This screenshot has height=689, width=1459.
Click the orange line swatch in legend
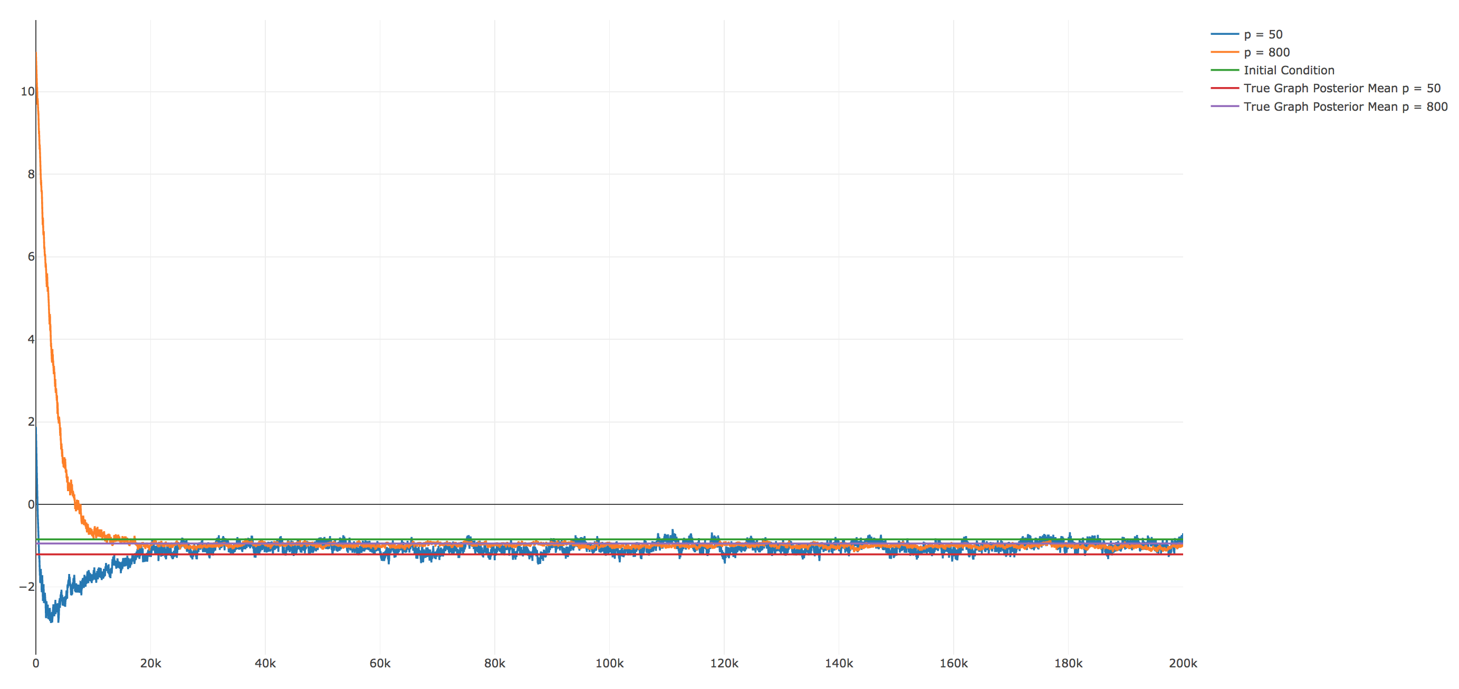(1224, 53)
